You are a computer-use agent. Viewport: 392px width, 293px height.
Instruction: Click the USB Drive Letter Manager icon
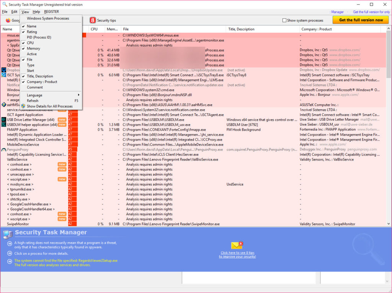(4, 120)
